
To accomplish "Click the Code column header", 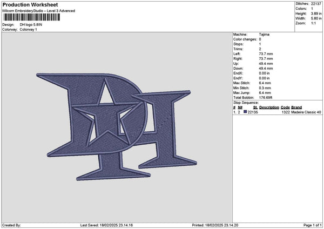I will (x=285, y=107).
